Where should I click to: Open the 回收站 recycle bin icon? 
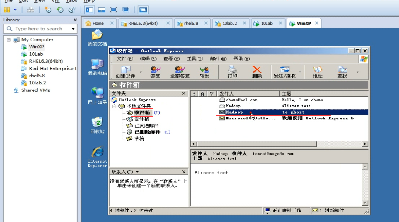(97, 125)
